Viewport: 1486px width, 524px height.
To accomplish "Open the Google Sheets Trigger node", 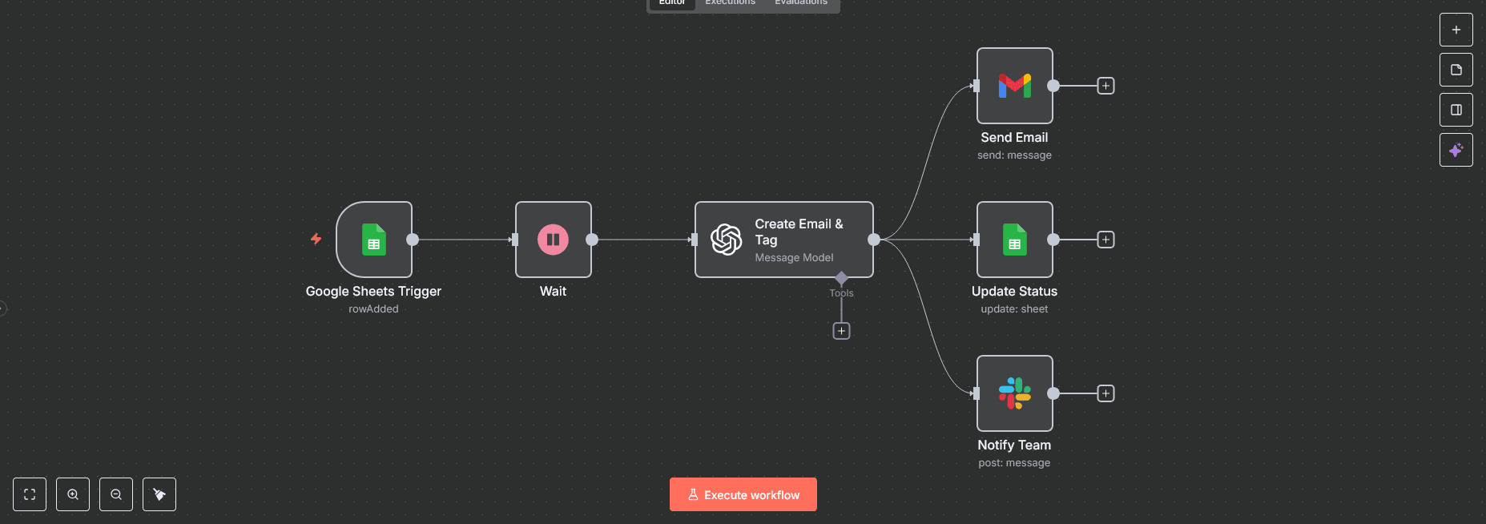I will click(373, 240).
